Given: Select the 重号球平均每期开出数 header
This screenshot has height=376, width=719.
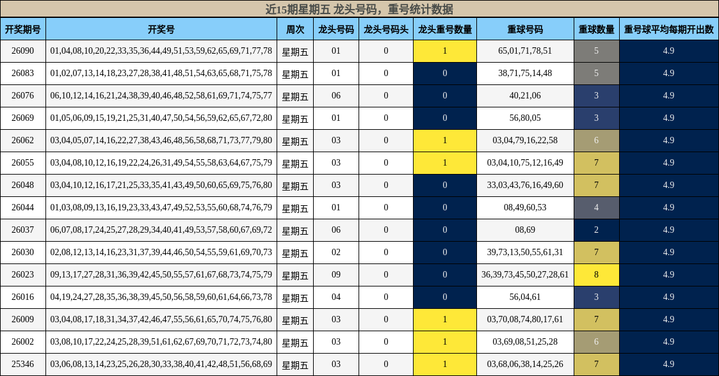Looking at the screenshot, I should pos(668,28).
